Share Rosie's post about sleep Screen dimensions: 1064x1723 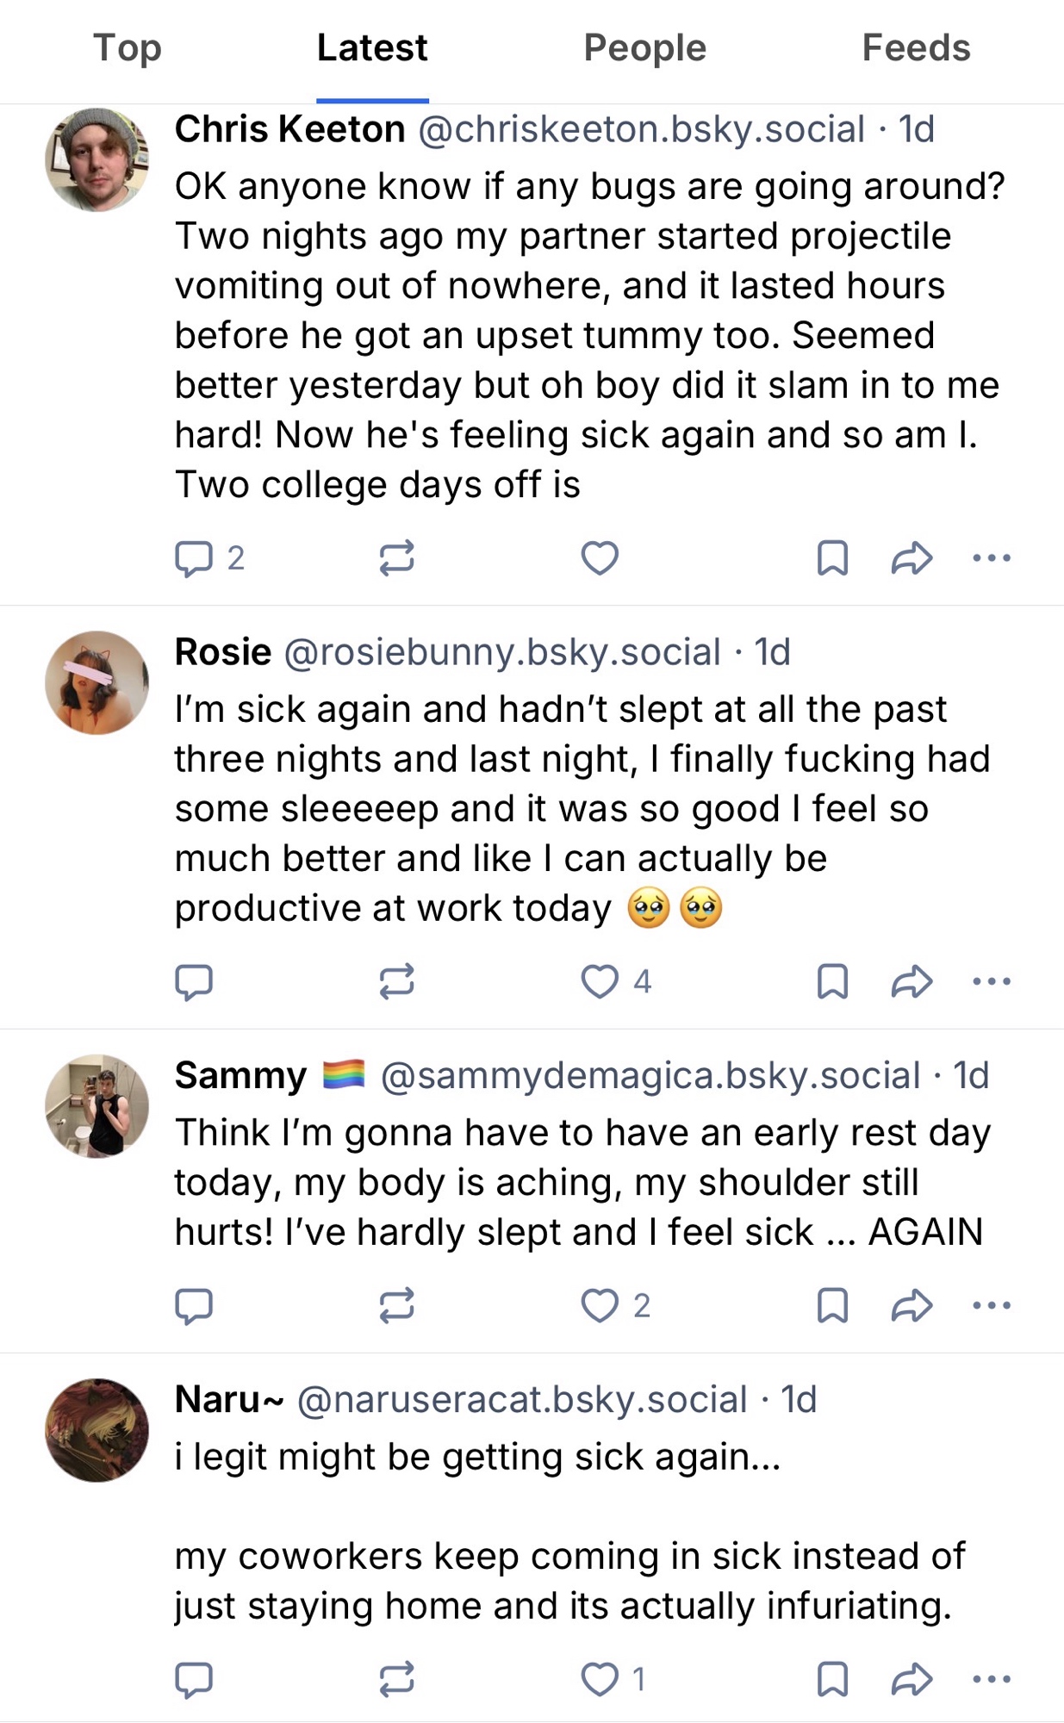click(912, 981)
